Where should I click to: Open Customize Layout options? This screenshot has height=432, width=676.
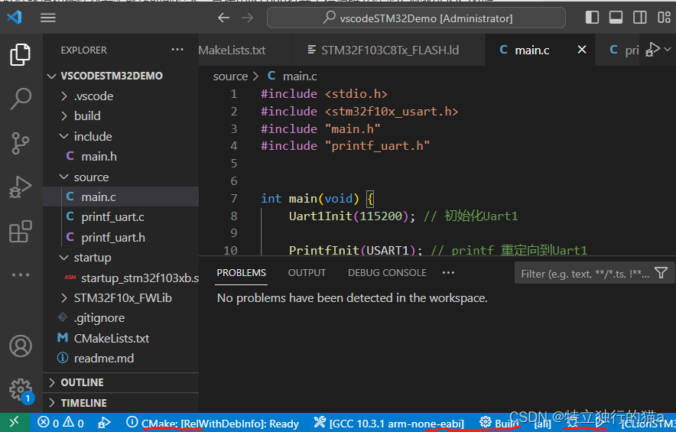tap(664, 18)
